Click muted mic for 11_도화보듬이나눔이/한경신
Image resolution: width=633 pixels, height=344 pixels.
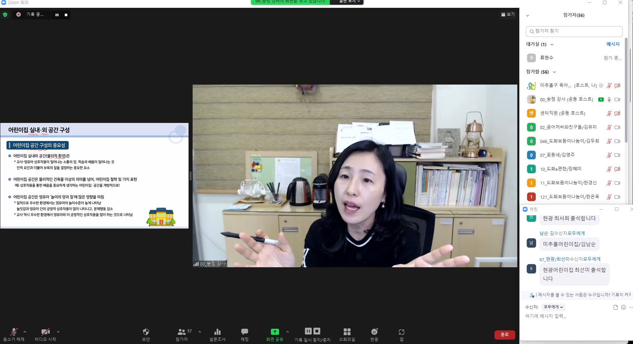click(x=609, y=183)
